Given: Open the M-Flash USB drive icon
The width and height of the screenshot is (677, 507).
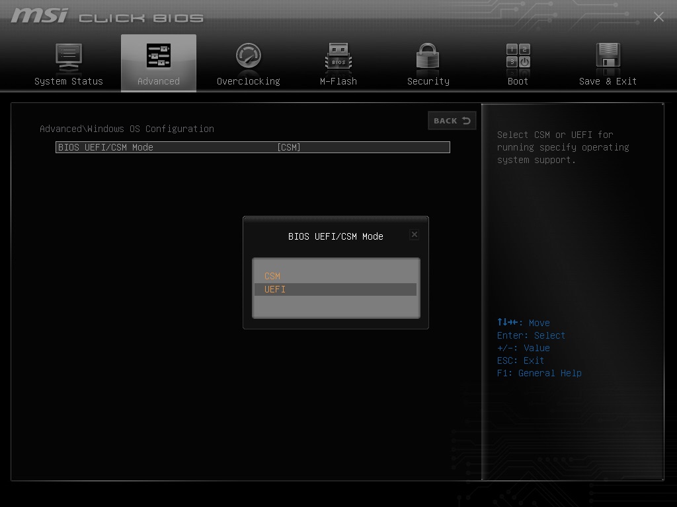Looking at the screenshot, I should point(338,56).
